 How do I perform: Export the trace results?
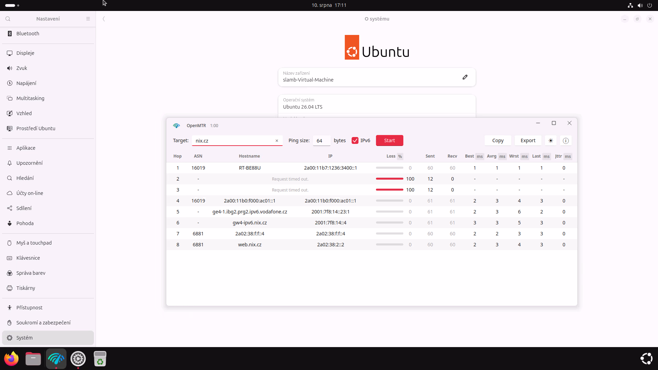pos(528,140)
